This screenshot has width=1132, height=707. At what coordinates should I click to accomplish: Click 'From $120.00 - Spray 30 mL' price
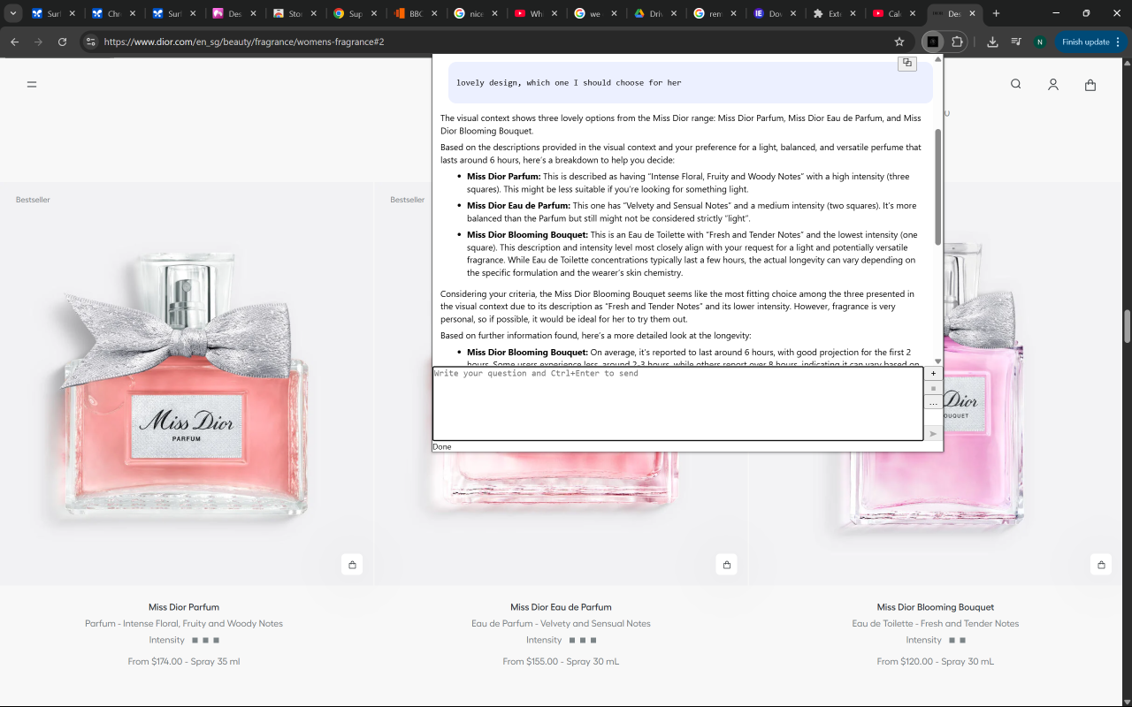pos(936,661)
